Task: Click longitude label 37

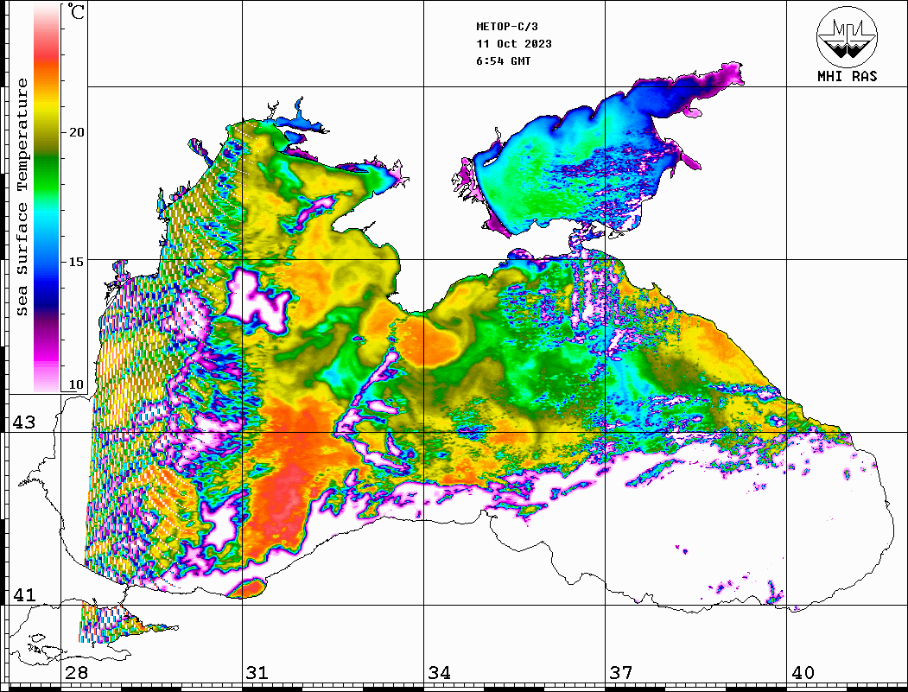Action: coord(621,673)
